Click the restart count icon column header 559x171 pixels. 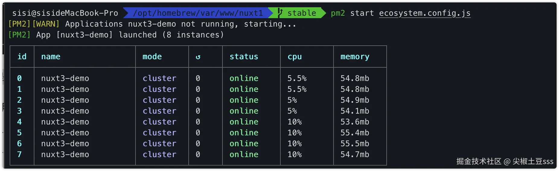198,57
